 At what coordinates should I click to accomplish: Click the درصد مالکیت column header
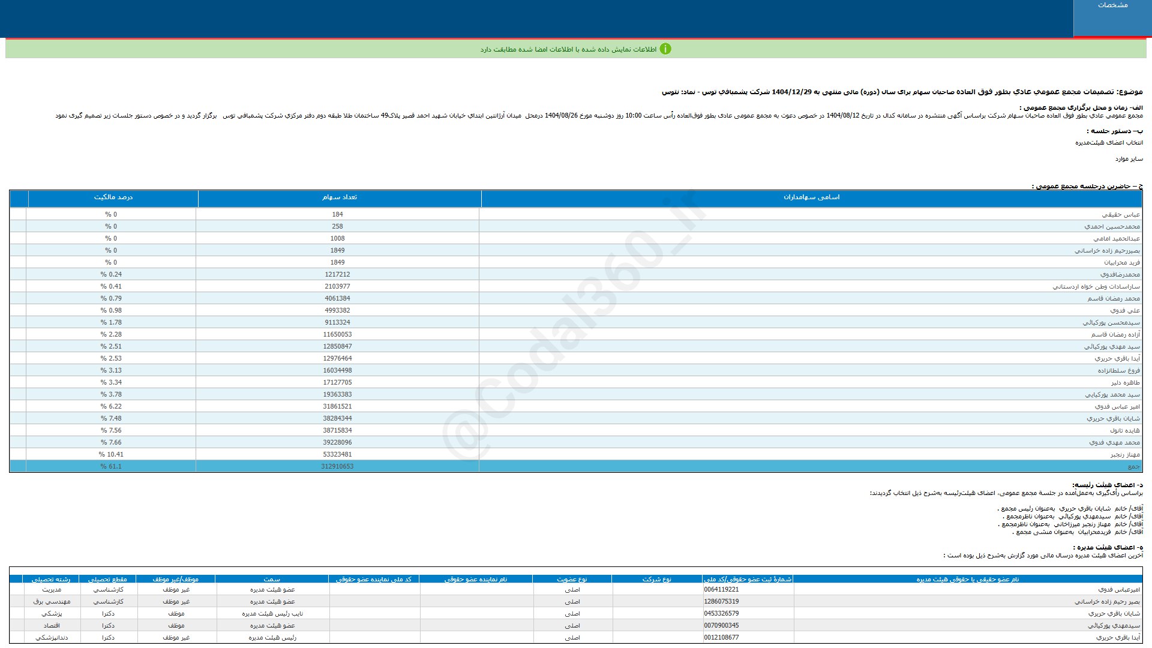pyautogui.click(x=113, y=197)
